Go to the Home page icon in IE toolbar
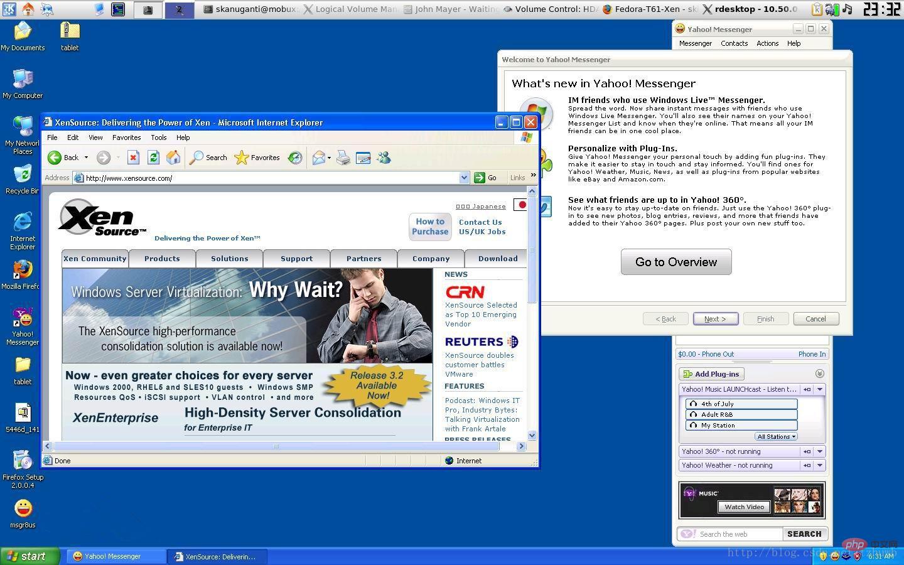 point(173,158)
